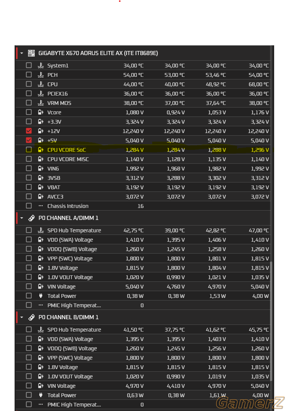Check the VRM MOS temperature checkbox

29,103
